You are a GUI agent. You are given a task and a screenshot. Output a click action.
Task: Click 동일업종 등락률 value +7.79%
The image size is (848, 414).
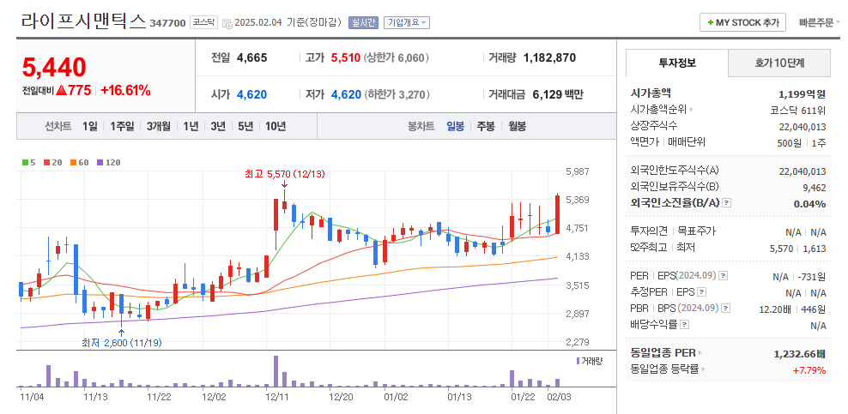coord(809,370)
